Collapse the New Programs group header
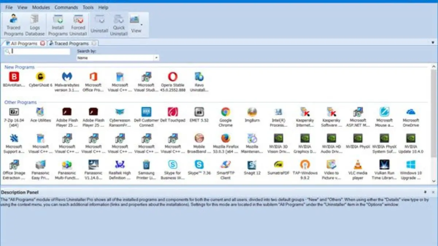The height and width of the screenshot is (246, 438). (x=19, y=67)
